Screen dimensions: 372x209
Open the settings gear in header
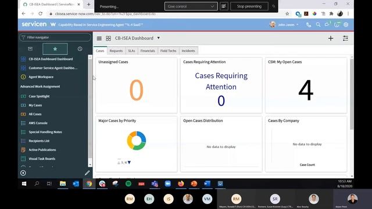(x=346, y=24)
